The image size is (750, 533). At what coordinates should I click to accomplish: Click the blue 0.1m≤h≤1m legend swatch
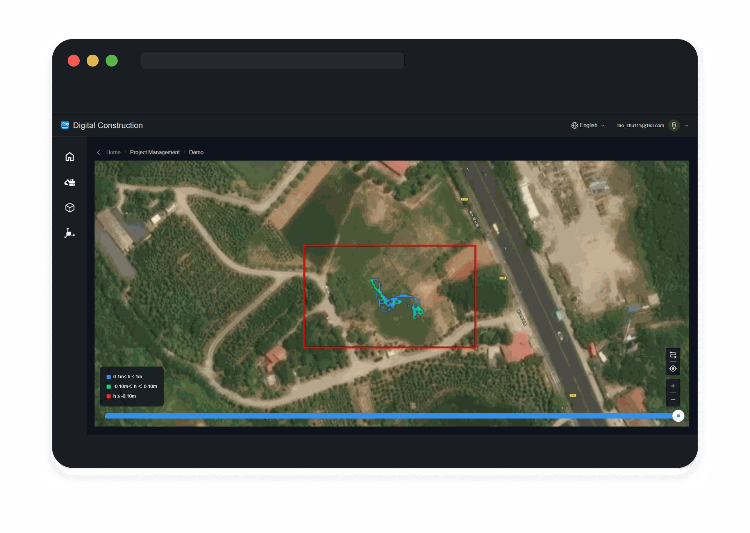pos(109,377)
